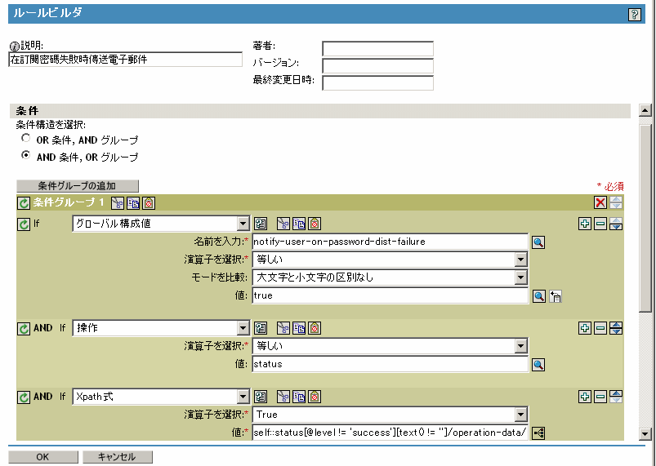Copy the Xpath式 condition
This screenshot has height=466, width=656.
[x=299, y=397]
